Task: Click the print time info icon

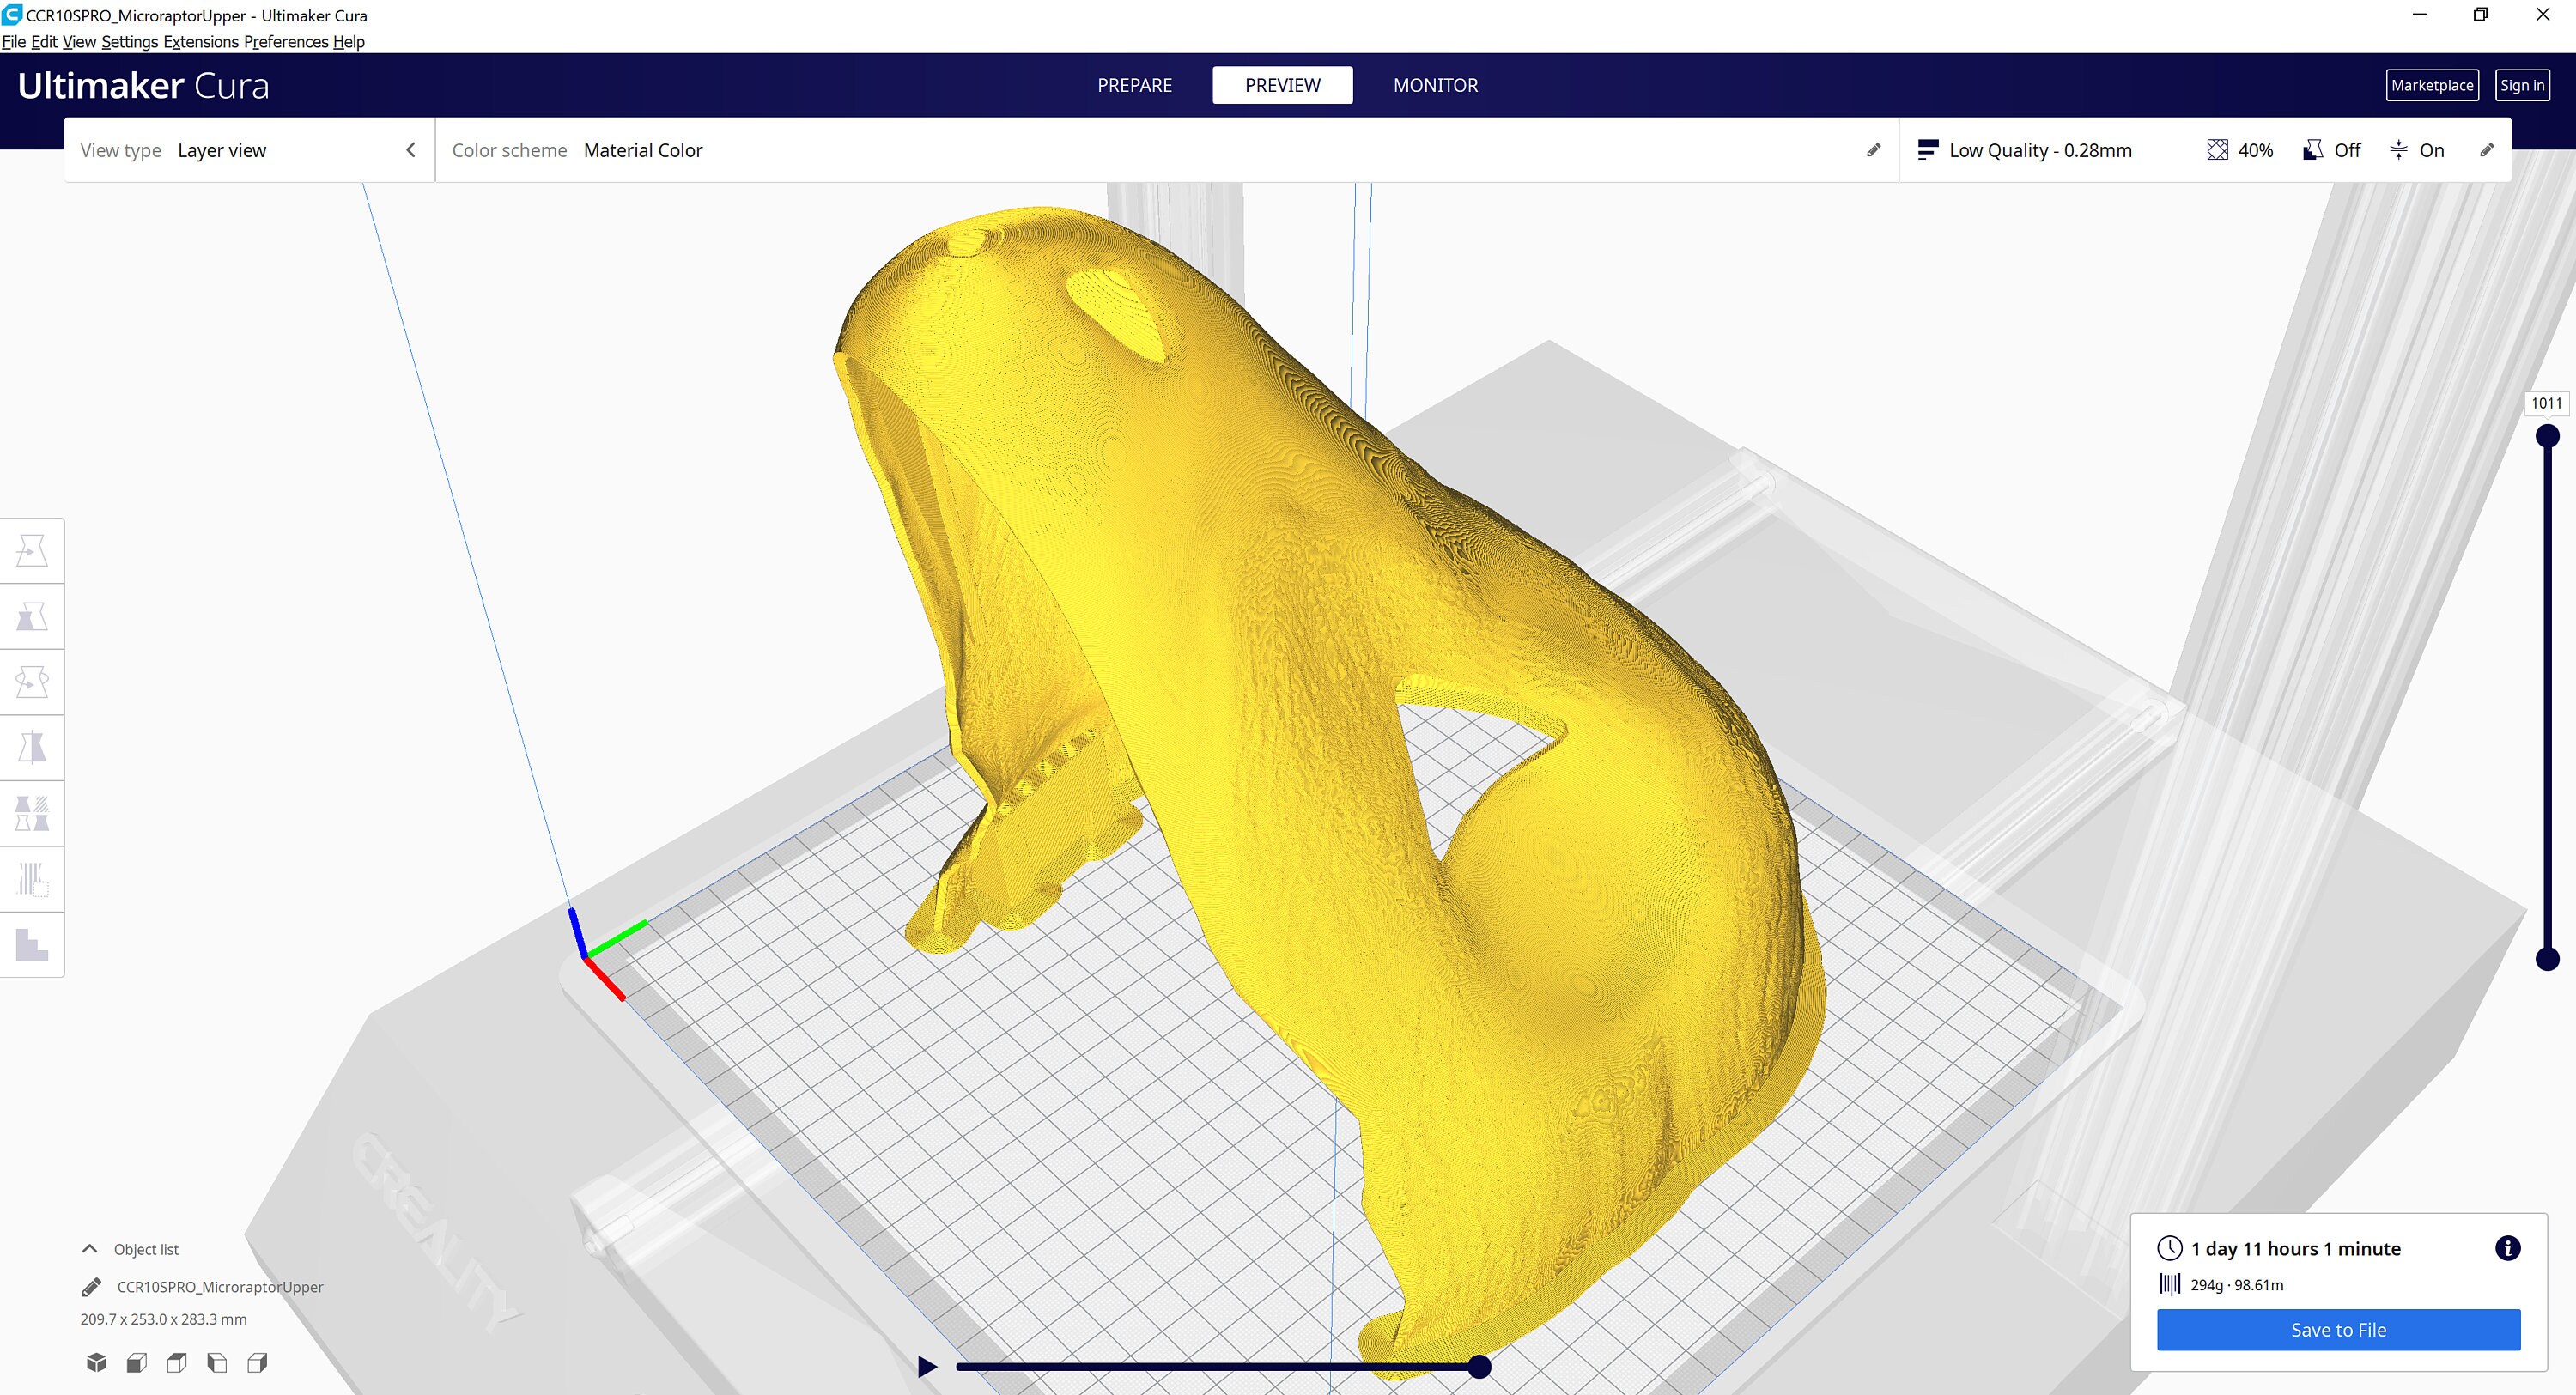Action: [x=2507, y=1248]
